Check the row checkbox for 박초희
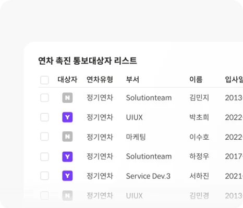243x208 pixels. [x=44, y=117]
